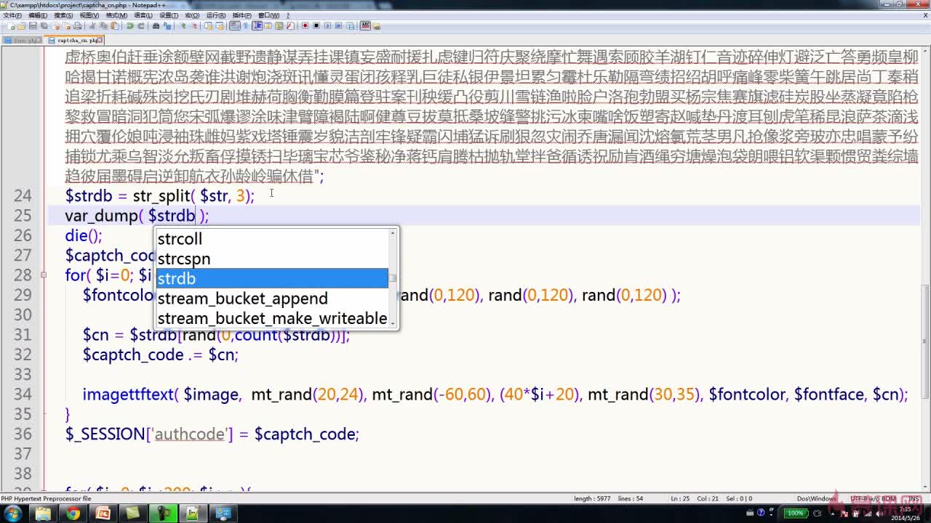
Task: Click the Undo toolbar icon
Action: (x=129, y=25)
